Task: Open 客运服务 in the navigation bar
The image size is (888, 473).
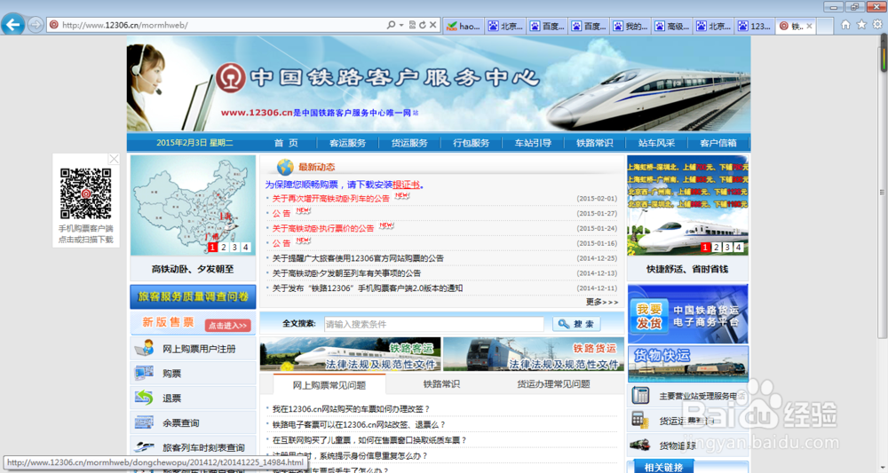Action: point(348,143)
